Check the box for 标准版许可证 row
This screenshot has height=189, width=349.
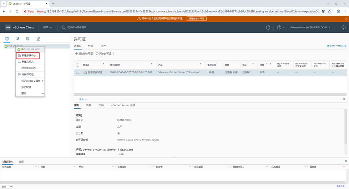[77, 72]
